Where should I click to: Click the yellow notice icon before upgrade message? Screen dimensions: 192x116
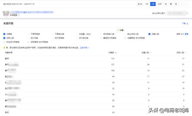tap(4, 48)
